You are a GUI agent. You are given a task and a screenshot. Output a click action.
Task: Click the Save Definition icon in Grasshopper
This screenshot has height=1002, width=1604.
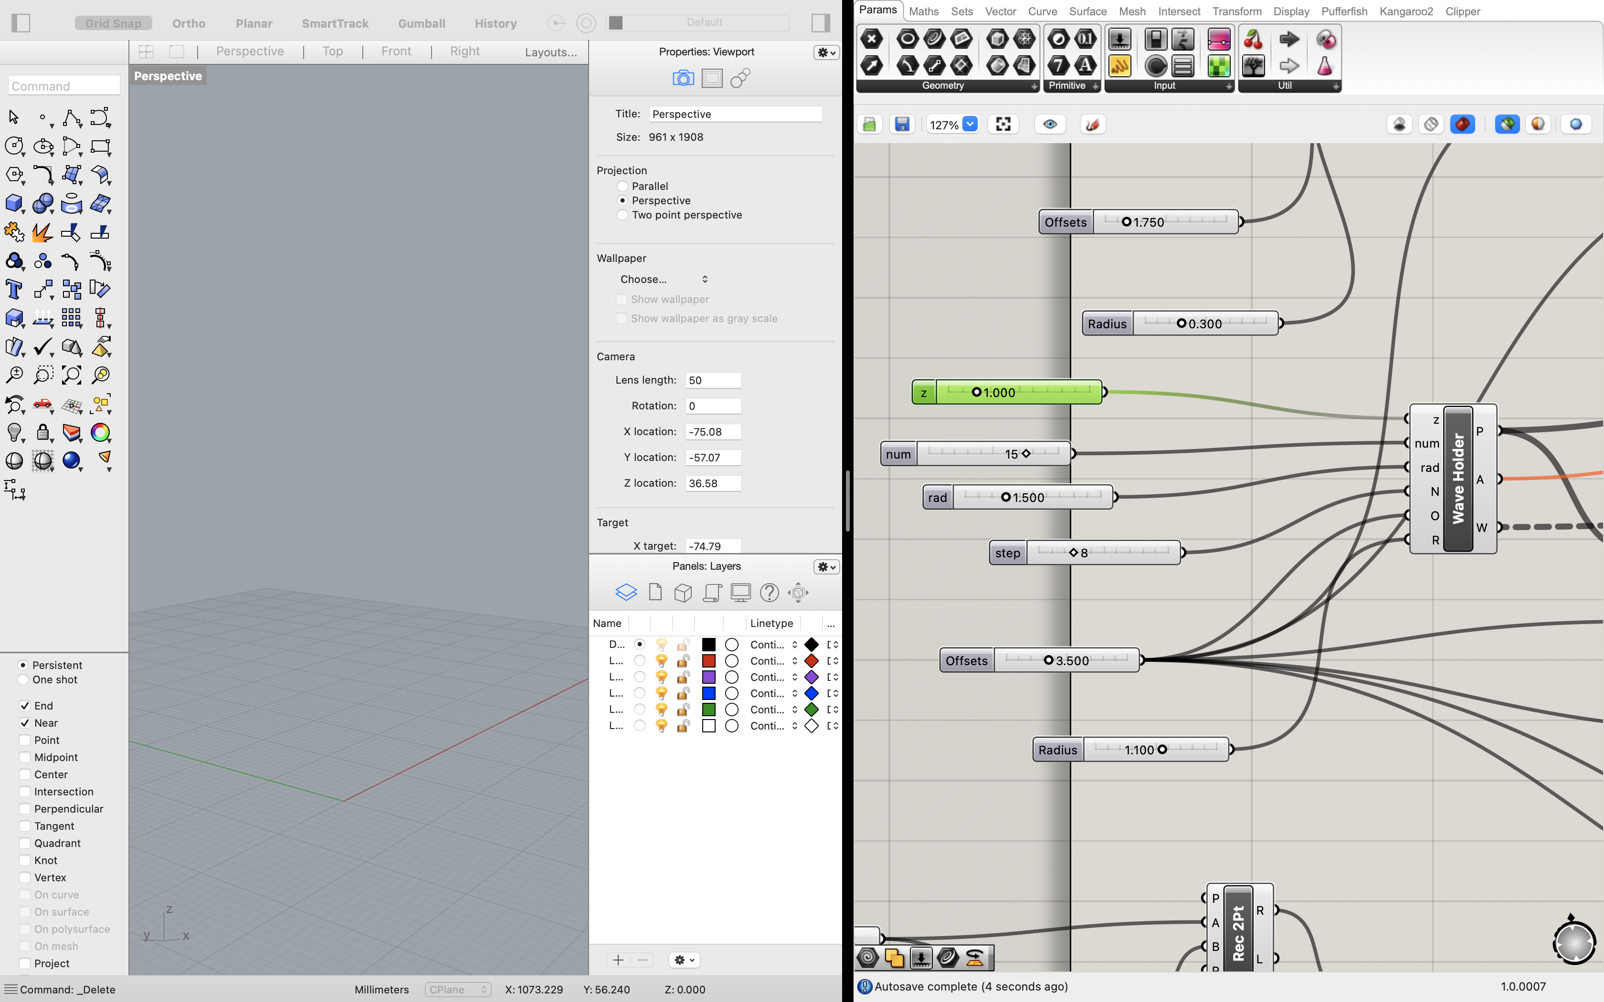coord(901,124)
